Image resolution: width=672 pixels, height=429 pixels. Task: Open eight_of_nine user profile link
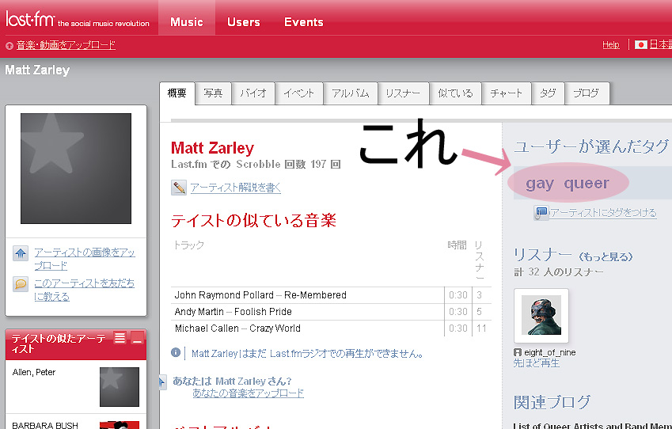pos(550,352)
